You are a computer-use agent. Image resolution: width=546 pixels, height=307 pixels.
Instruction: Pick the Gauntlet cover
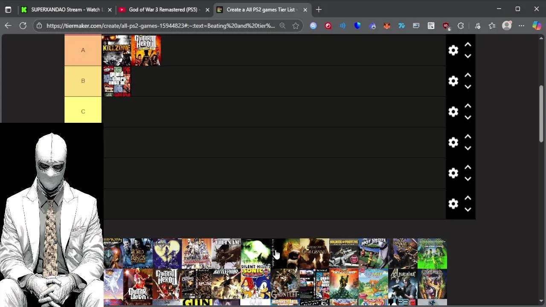pos(285,284)
